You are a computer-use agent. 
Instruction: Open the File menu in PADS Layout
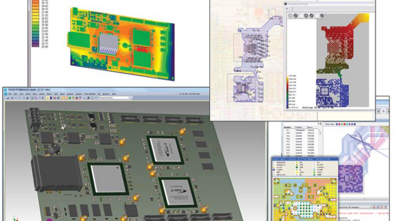10,94
